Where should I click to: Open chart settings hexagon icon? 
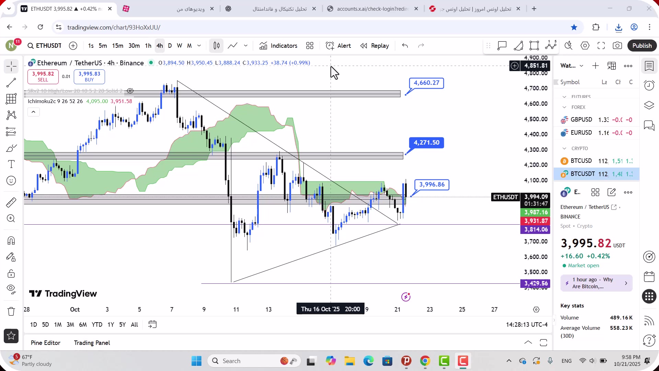[585, 46]
